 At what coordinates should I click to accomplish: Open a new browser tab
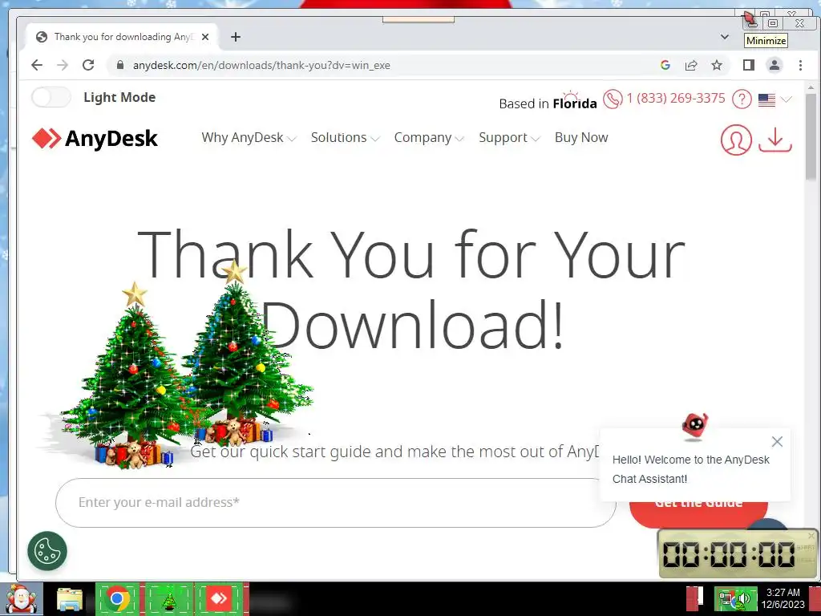point(236,37)
